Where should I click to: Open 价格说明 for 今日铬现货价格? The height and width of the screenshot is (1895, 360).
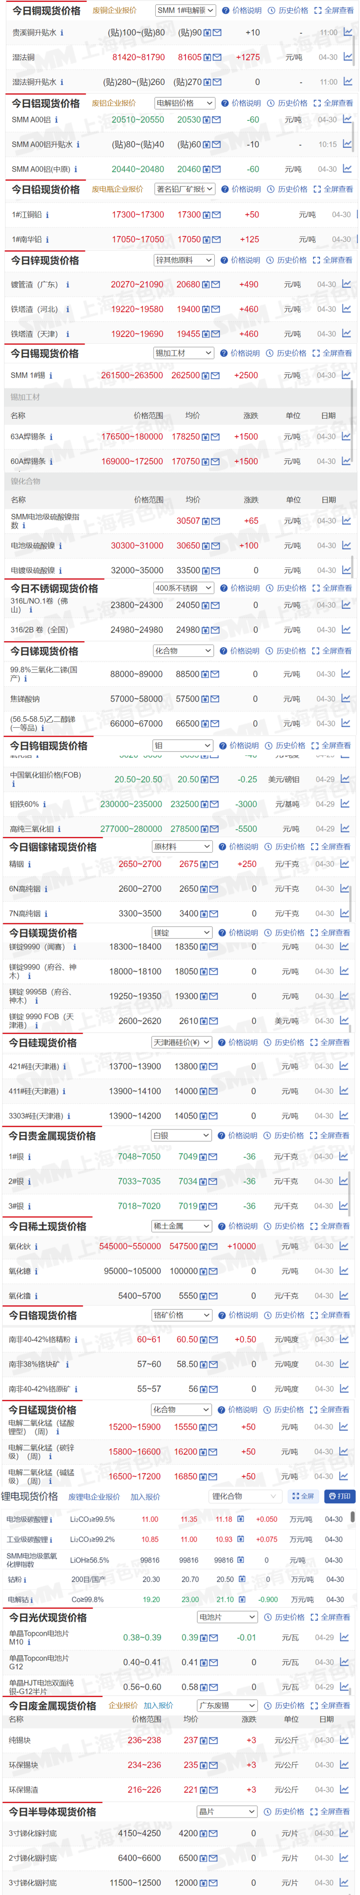(x=237, y=1315)
